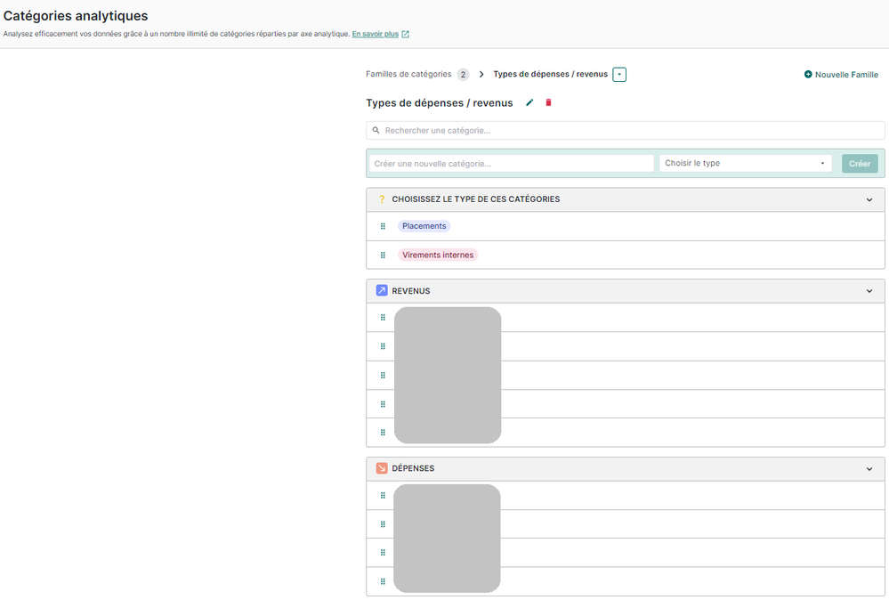The image size is (889, 600).
Task: Select the pink Virements internes tag
Action: (x=437, y=255)
